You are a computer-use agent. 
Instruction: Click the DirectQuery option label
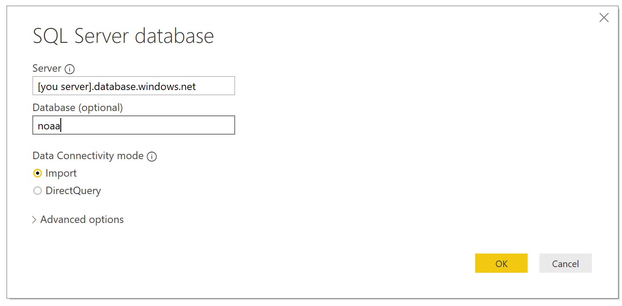[73, 191]
